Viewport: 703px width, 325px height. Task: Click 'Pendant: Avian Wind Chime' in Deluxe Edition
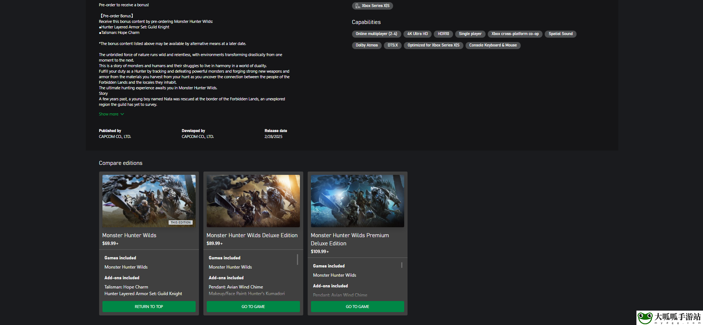(x=236, y=287)
